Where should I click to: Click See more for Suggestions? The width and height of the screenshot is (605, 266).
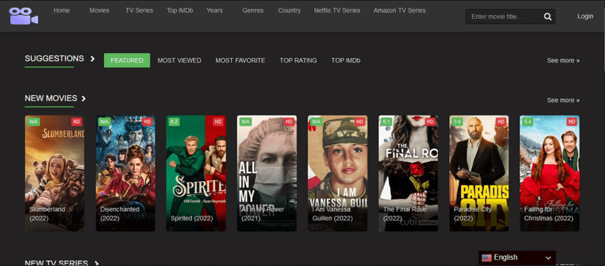coord(563,60)
